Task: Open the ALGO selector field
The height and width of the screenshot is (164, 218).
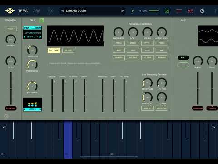Action: point(32,109)
